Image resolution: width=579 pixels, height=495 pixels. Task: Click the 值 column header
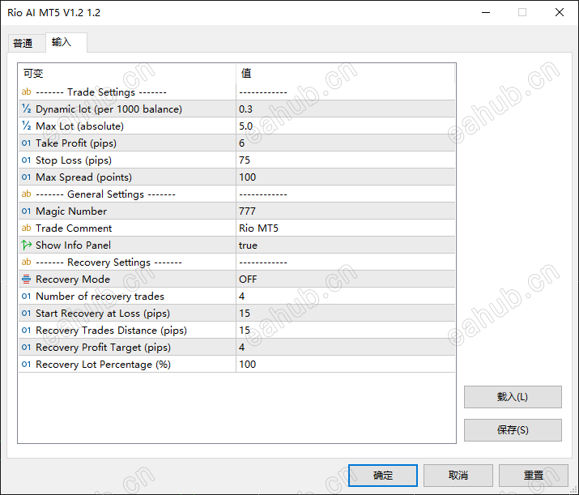345,73
